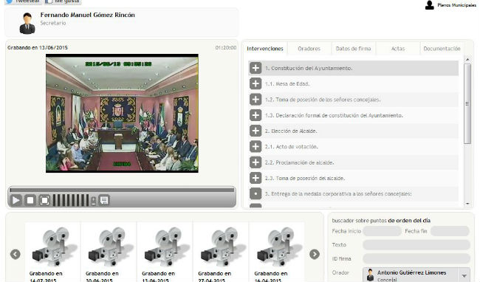This screenshot has height=282, width=480.
Task: Go to previous recordings in carousel
Action: point(16,254)
